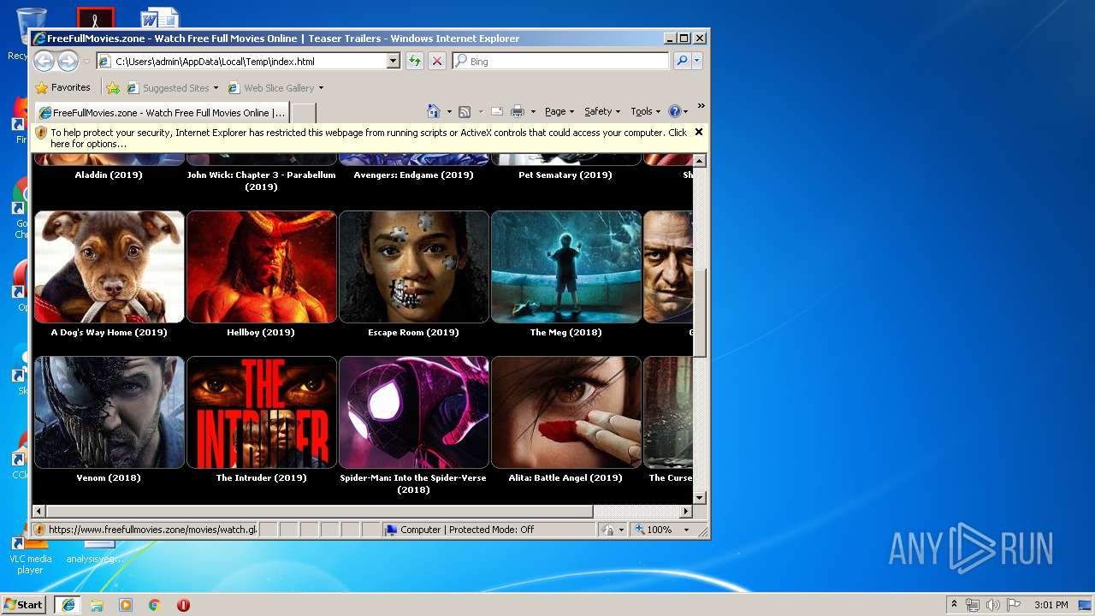The width and height of the screenshot is (1095, 616).
Task: Go back with the browser Back arrow
Action: click(44, 61)
